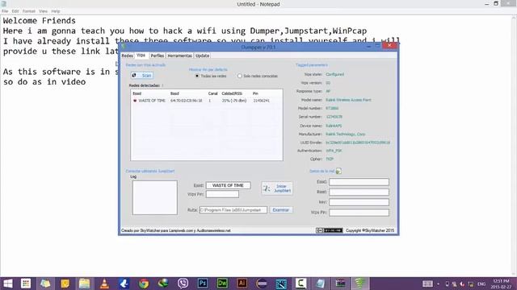The height and width of the screenshot is (290, 517).
Task: Open the clock and date in tray
Action: tap(502, 284)
